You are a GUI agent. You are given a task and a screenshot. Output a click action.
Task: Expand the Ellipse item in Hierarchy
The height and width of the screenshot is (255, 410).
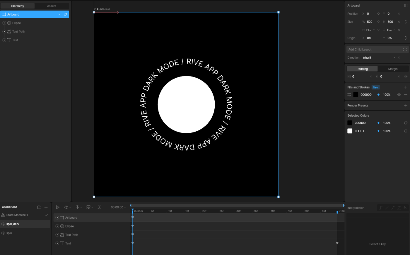click(4, 23)
